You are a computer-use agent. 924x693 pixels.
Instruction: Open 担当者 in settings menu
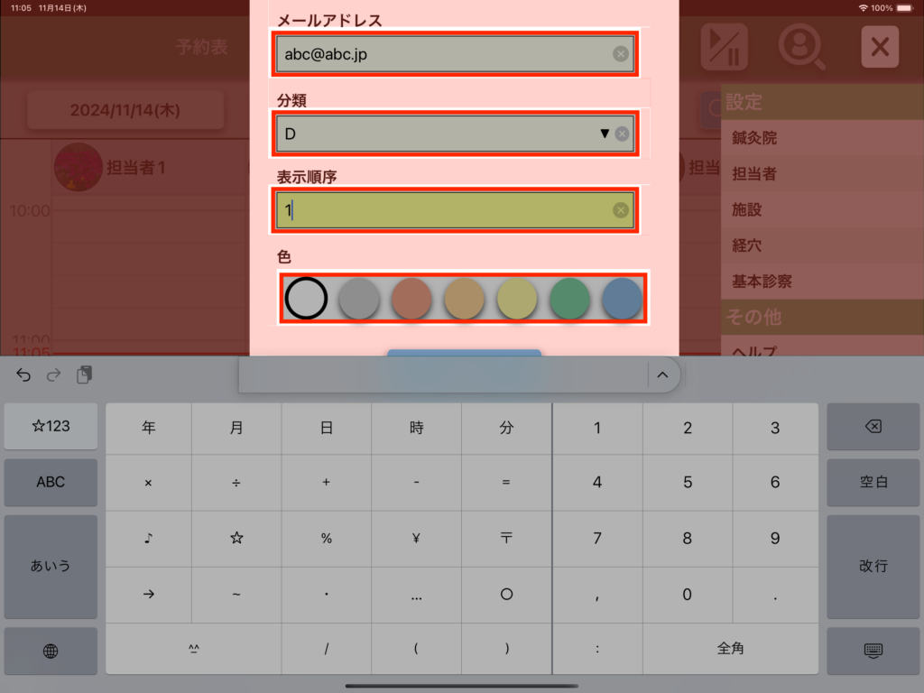[x=754, y=173]
